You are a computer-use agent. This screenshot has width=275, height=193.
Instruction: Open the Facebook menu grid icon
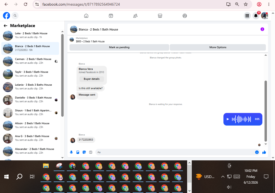pyautogui.click(x=247, y=16)
